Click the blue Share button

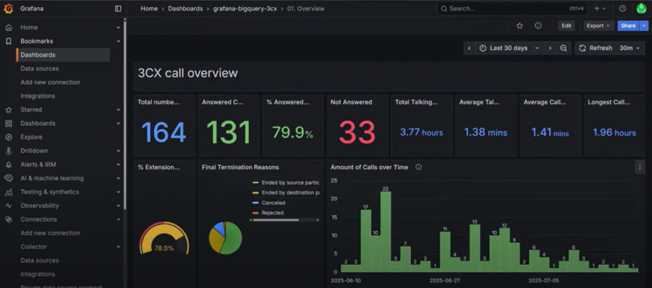(x=628, y=25)
